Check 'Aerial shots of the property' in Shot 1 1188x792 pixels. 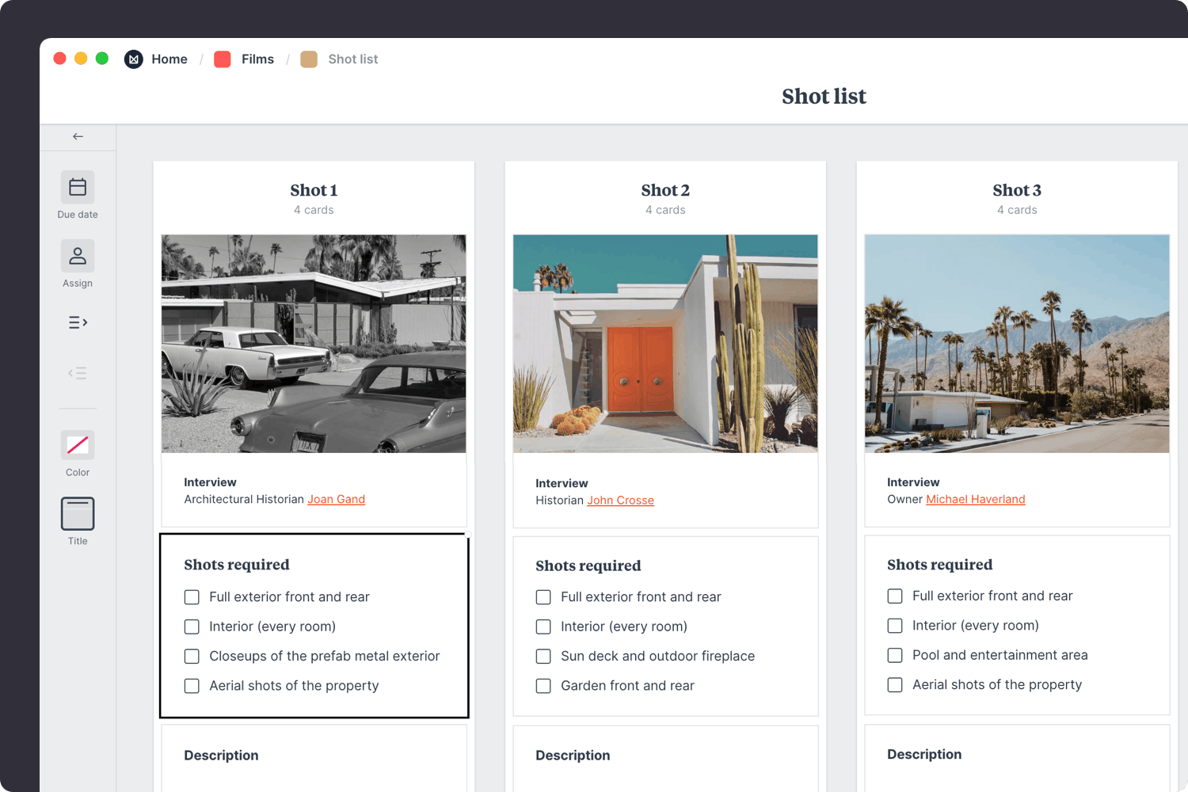pos(192,686)
